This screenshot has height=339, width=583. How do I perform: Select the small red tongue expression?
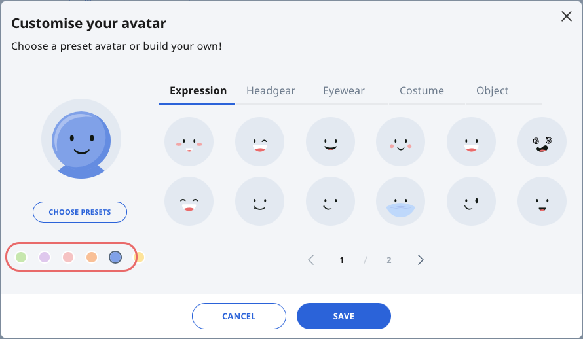[x=542, y=201]
